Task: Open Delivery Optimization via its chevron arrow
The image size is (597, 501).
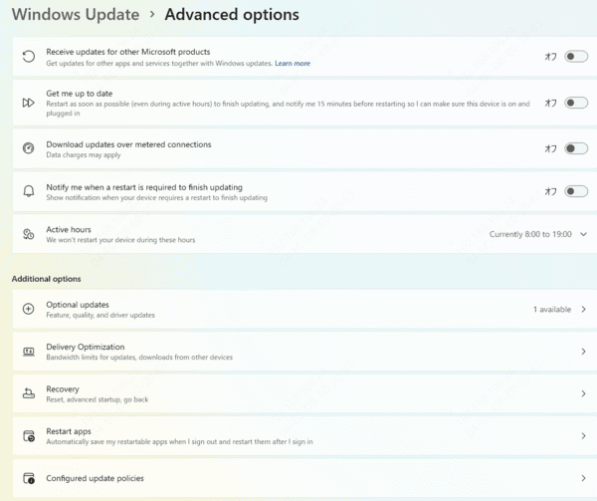Action: [583, 352]
